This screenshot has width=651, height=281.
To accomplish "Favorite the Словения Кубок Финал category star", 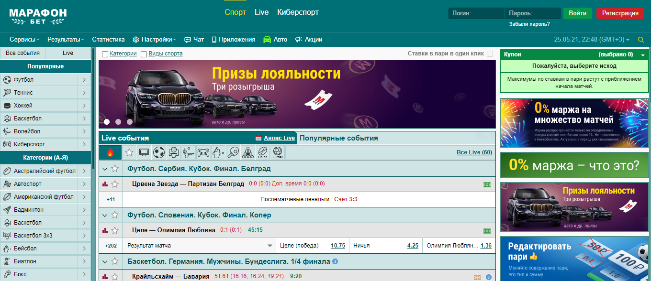I will click(x=115, y=215).
